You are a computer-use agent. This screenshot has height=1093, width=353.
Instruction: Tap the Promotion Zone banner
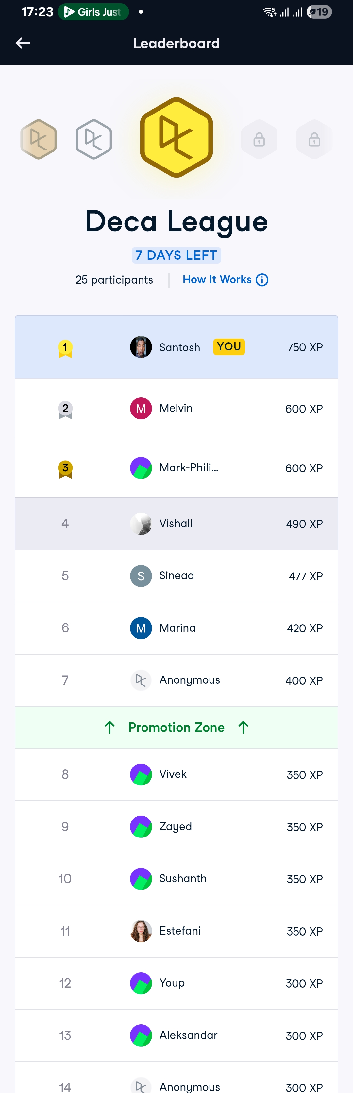click(x=176, y=727)
